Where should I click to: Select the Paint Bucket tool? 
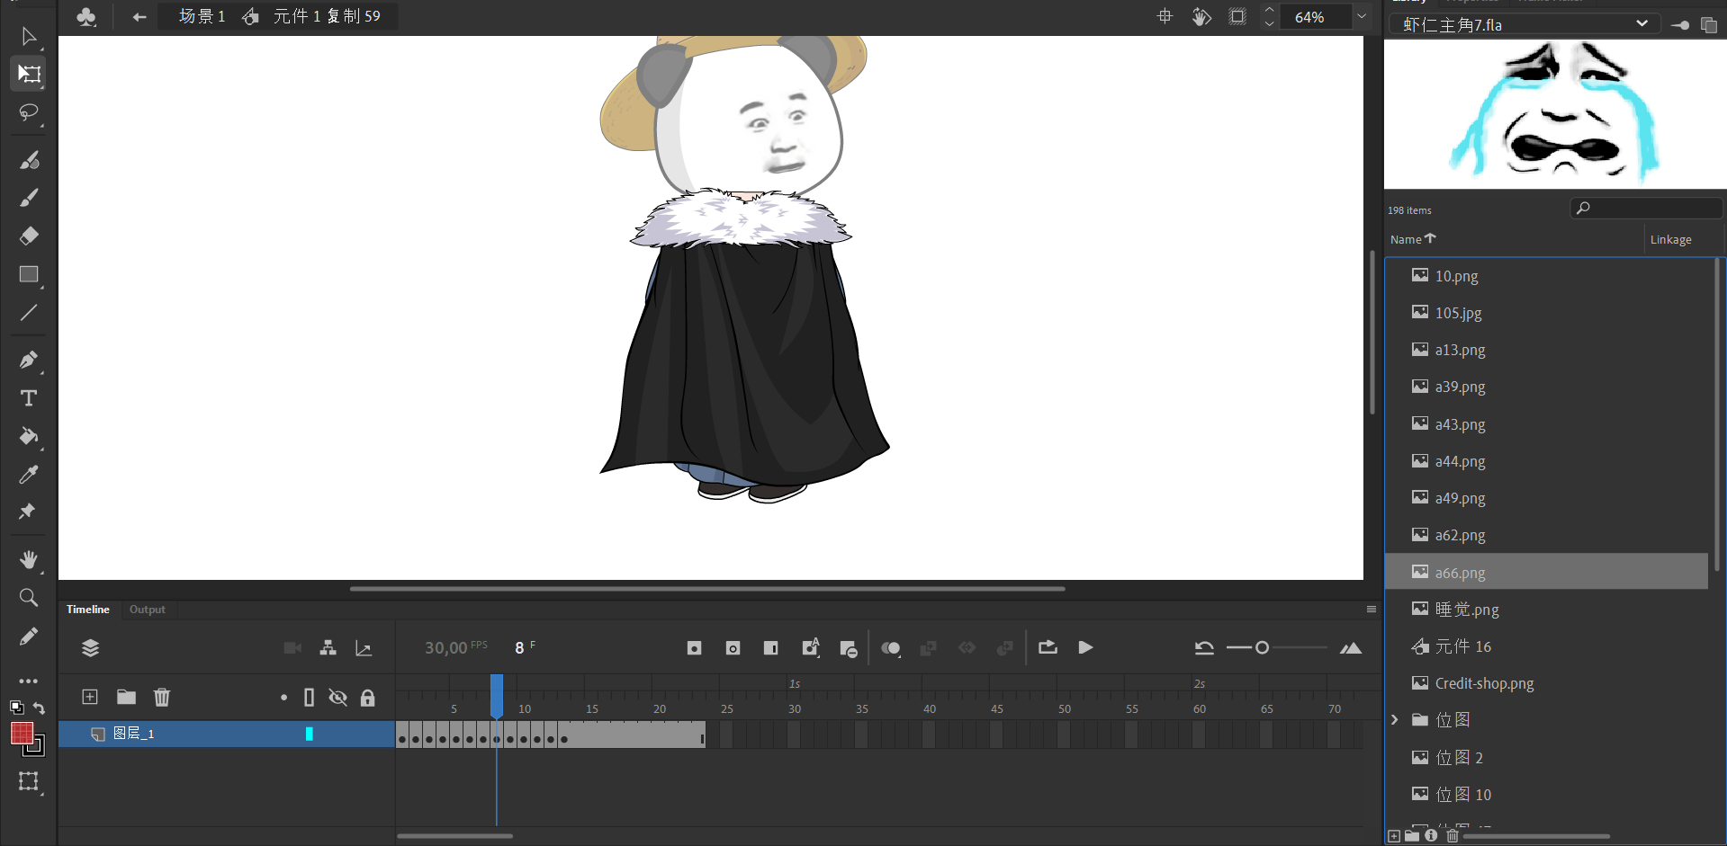29,437
